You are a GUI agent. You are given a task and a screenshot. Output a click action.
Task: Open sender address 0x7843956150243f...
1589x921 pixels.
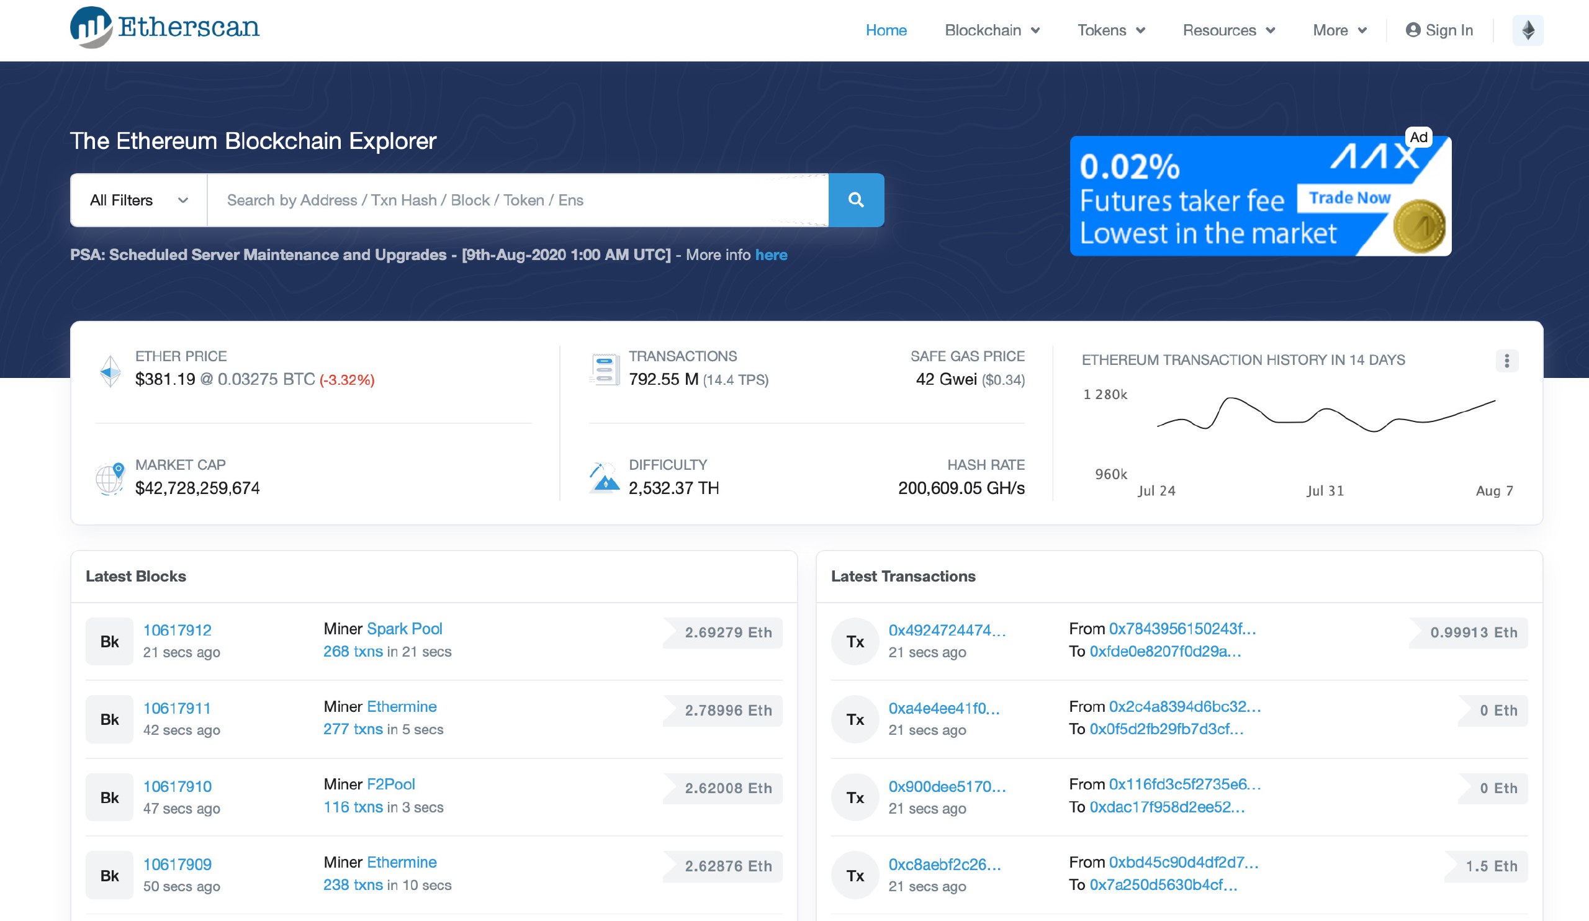(x=1182, y=629)
